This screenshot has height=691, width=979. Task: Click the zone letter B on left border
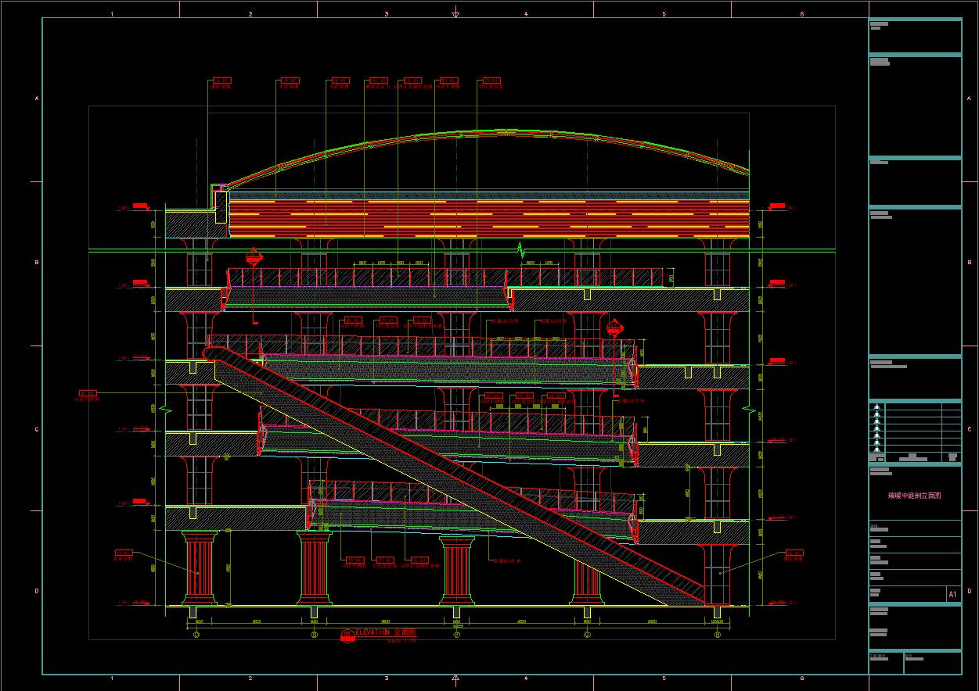(x=36, y=263)
